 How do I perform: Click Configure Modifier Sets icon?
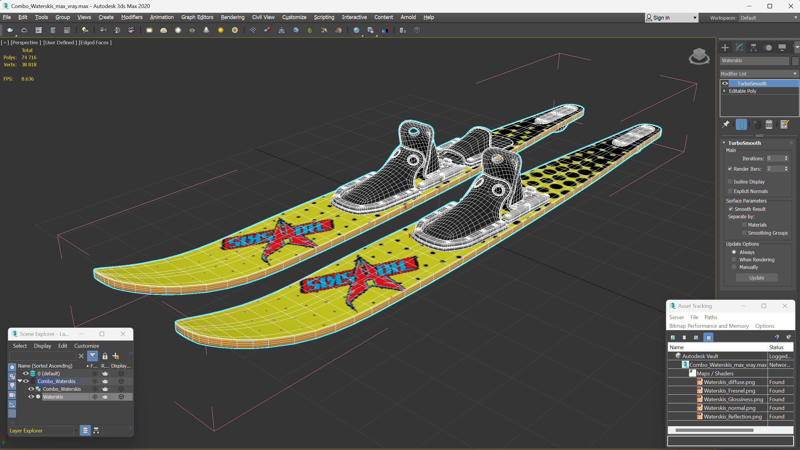click(785, 125)
